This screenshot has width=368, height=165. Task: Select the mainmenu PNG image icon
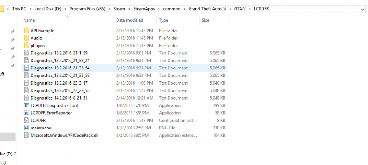point(26,128)
